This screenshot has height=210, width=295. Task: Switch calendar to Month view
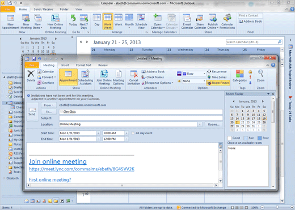tap(129, 21)
